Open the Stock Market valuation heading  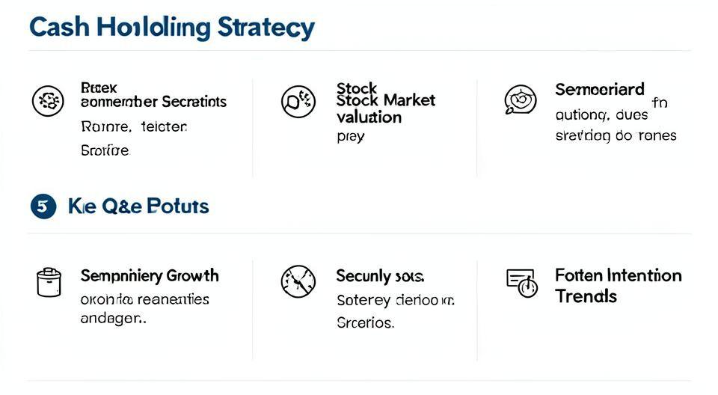tap(385, 100)
